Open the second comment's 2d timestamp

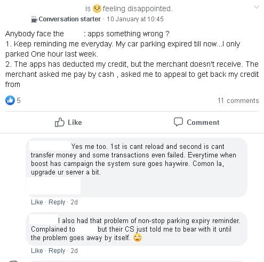[74, 251]
